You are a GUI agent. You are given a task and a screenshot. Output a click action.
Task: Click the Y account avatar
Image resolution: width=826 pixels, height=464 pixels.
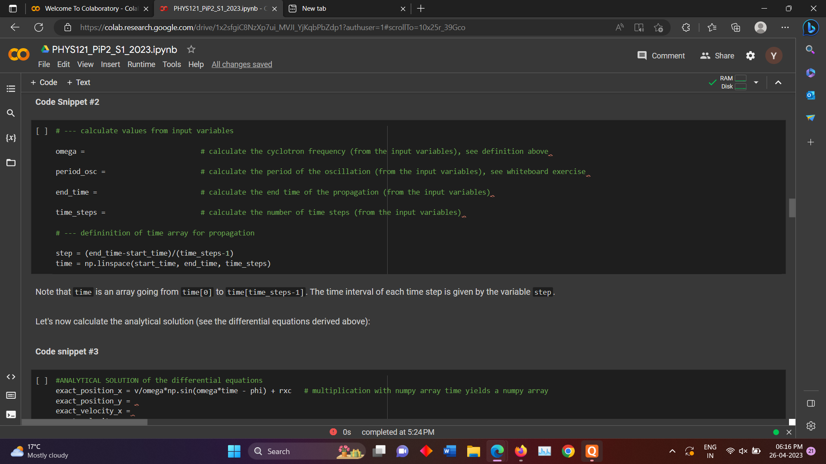click(774, 56)
